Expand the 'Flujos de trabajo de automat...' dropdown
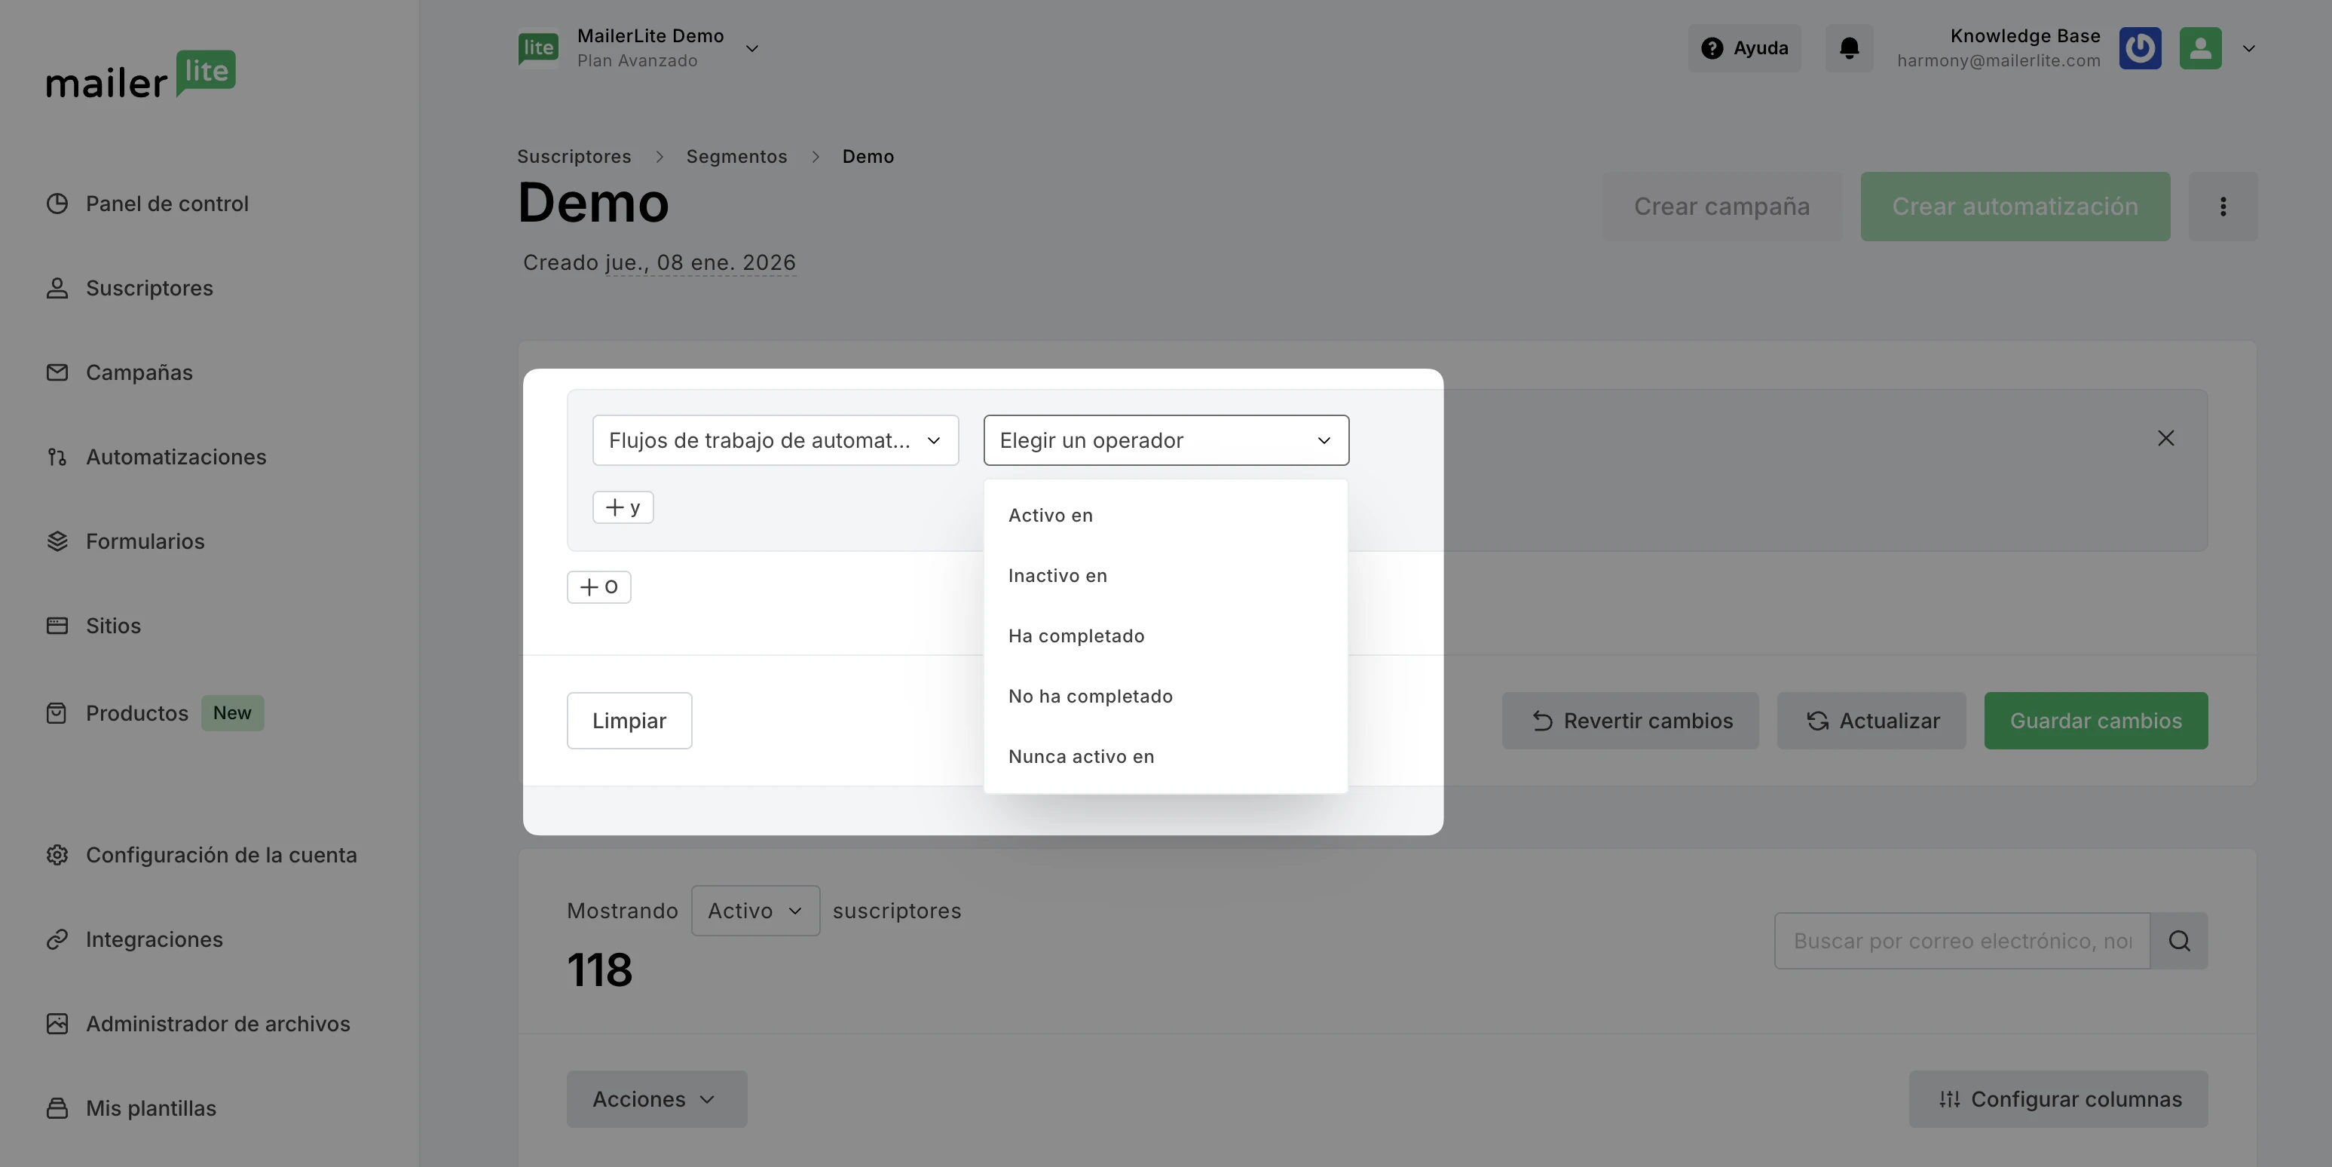The height and width of the screenshot is (1167, 2332). click(x=775, y=440)
